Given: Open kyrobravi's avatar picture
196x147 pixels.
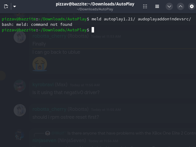Looking at the screenshot, I should click(x=20, y=86).
